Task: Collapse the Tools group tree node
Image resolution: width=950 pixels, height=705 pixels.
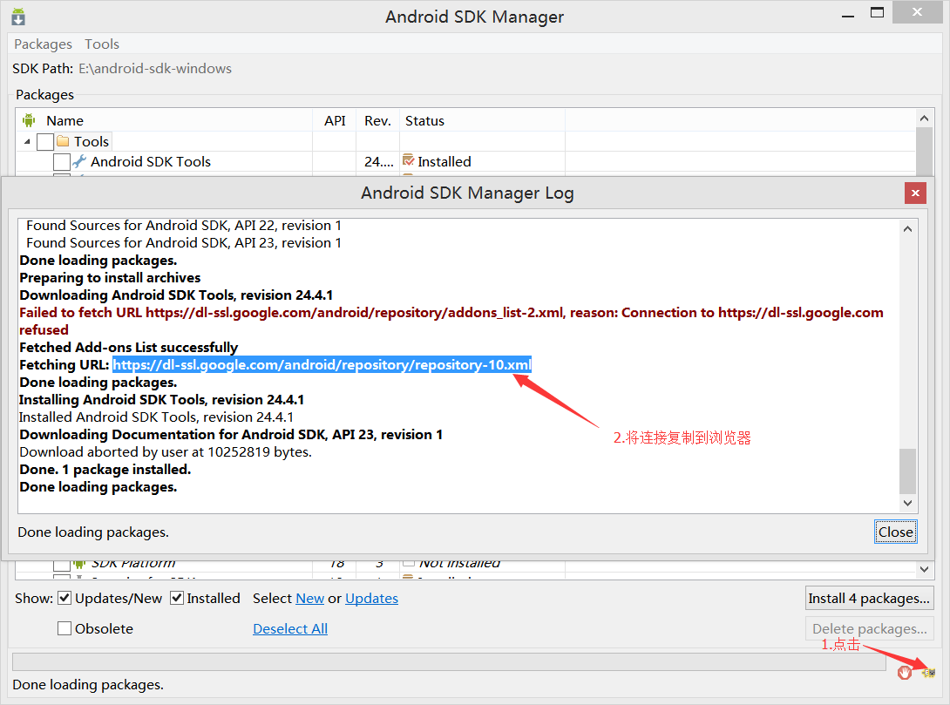Action: point(27,142)
